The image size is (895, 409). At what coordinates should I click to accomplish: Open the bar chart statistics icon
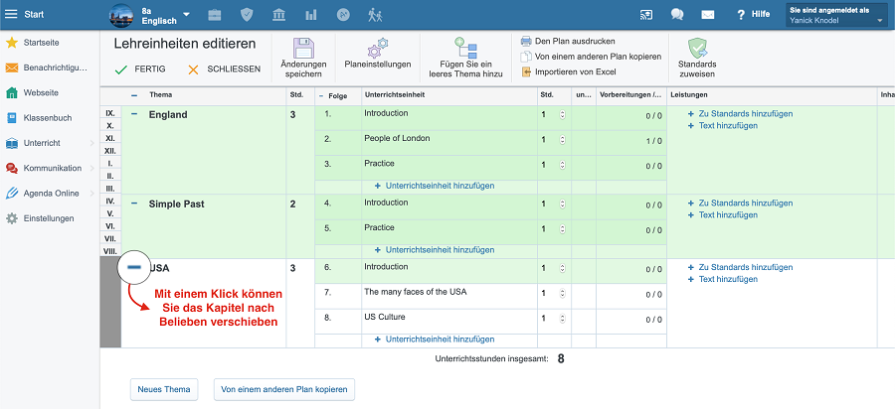[x=311, y=15]
